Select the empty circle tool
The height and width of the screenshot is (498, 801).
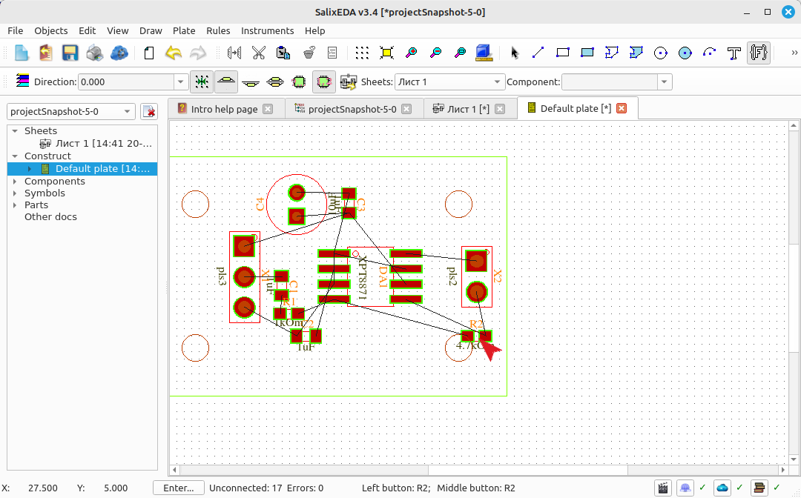click(x=661, y=53)
